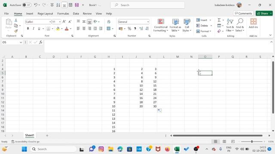The width and height of the screenshot is (275, 154).
Task: Click Increase Decimal icon
Action: pyautogui.click(x=141, y=29)
